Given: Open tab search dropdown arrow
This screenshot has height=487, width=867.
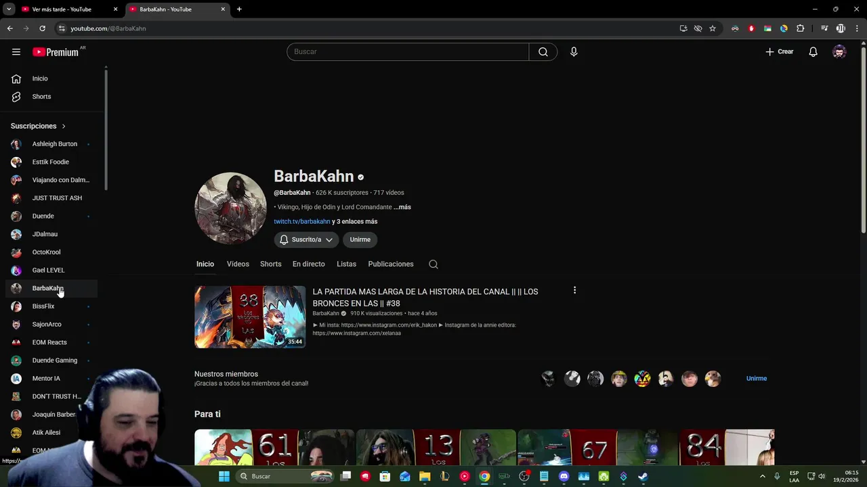Looking at the screenshot, I should point(9,9).
